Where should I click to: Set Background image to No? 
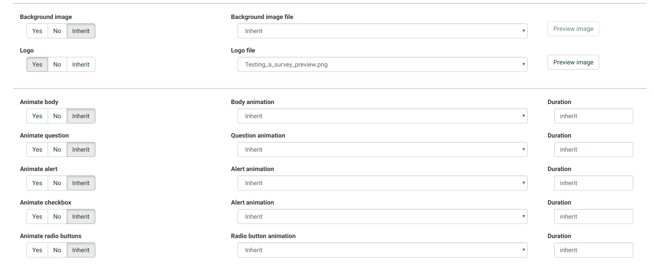click(57, 31)
